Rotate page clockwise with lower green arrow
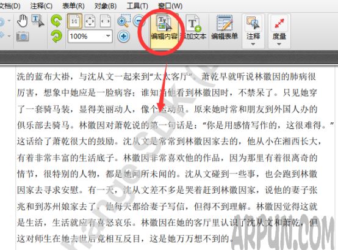 tap(56, 36)
